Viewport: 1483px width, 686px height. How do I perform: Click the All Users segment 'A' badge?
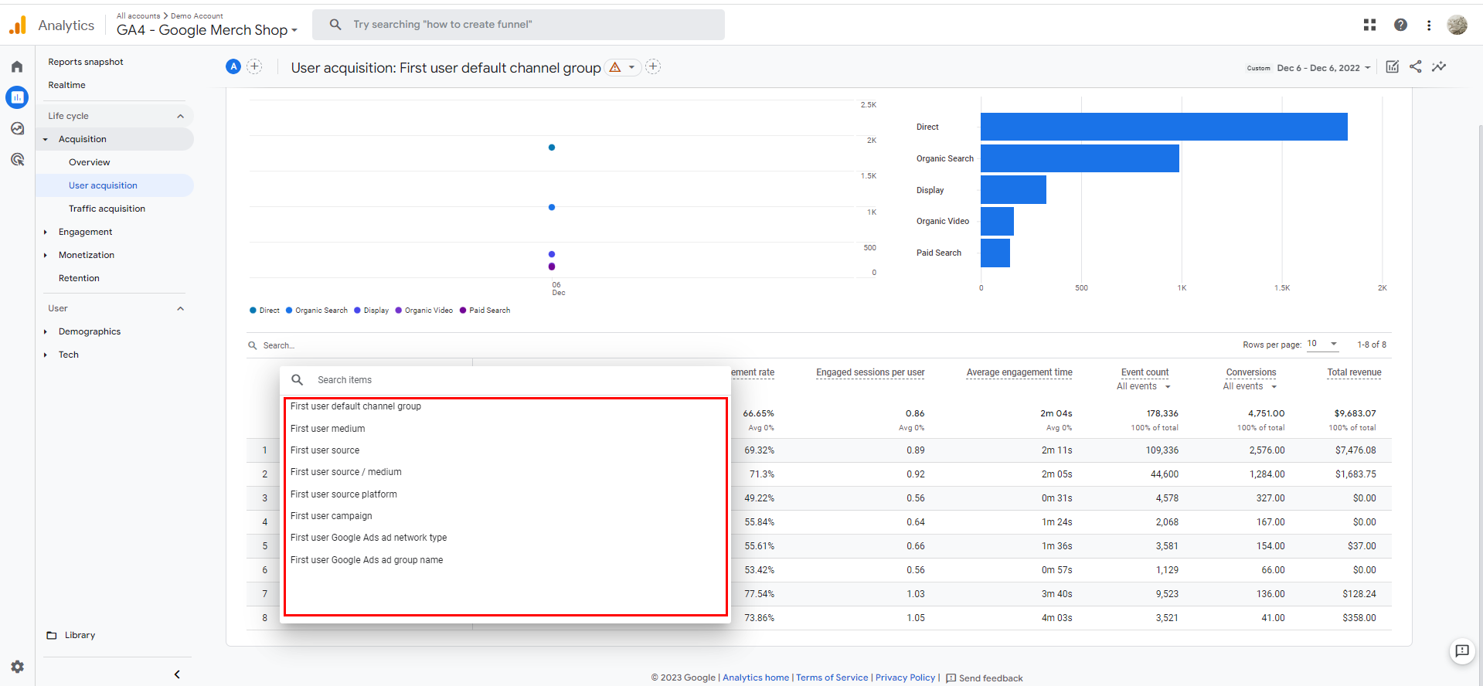coord(233,66)
